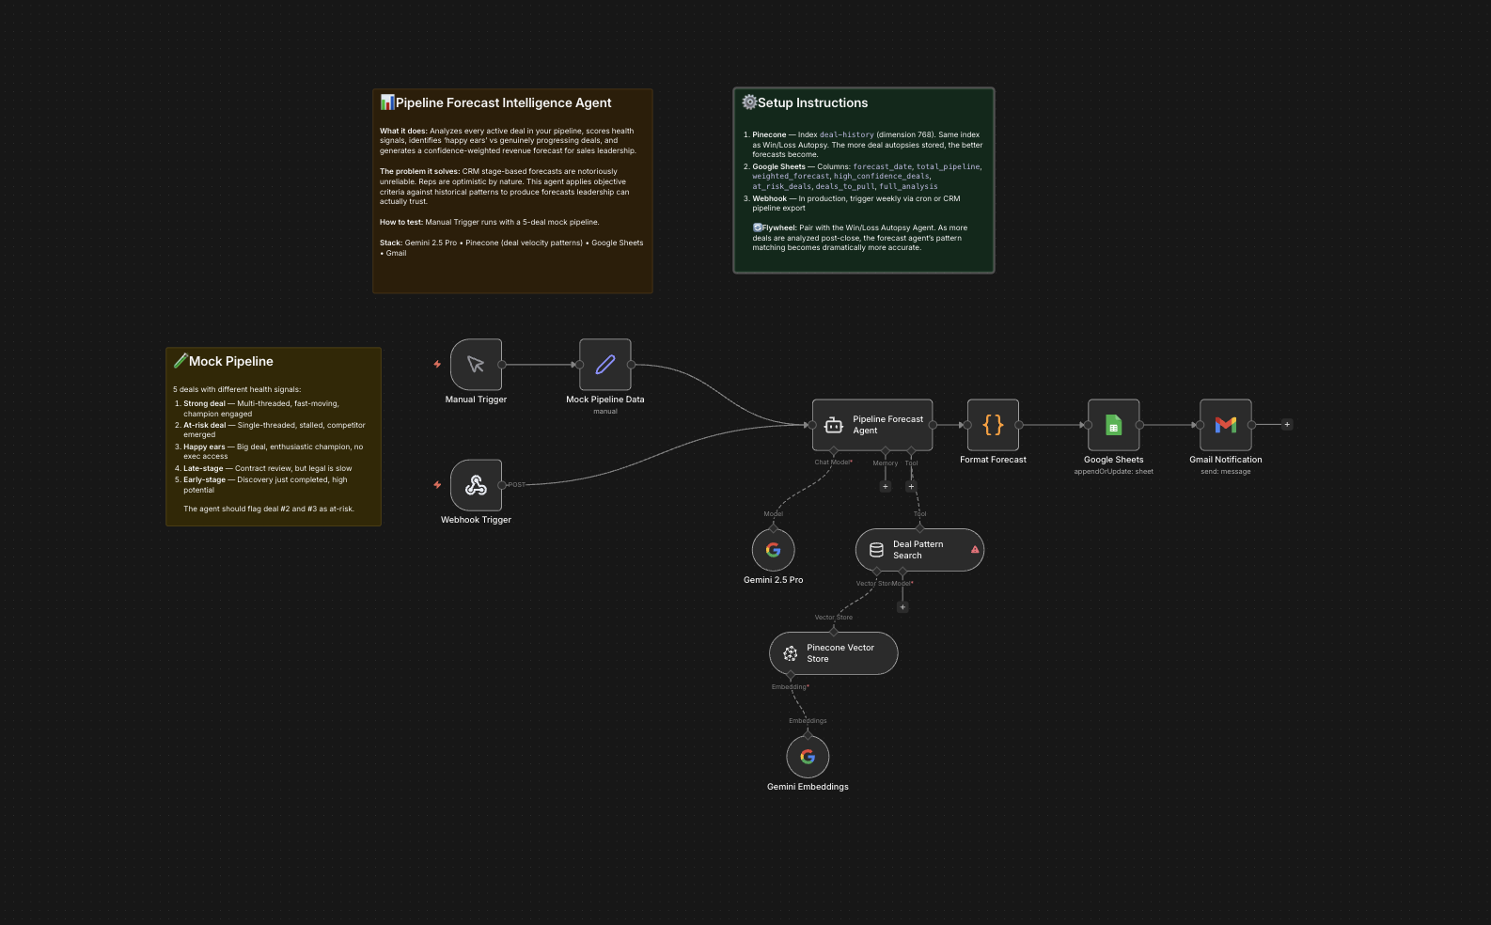This screenshot has height=925, width=1491.
Task: Add a Memory sub-node to the agent
Action: point(885,487)
